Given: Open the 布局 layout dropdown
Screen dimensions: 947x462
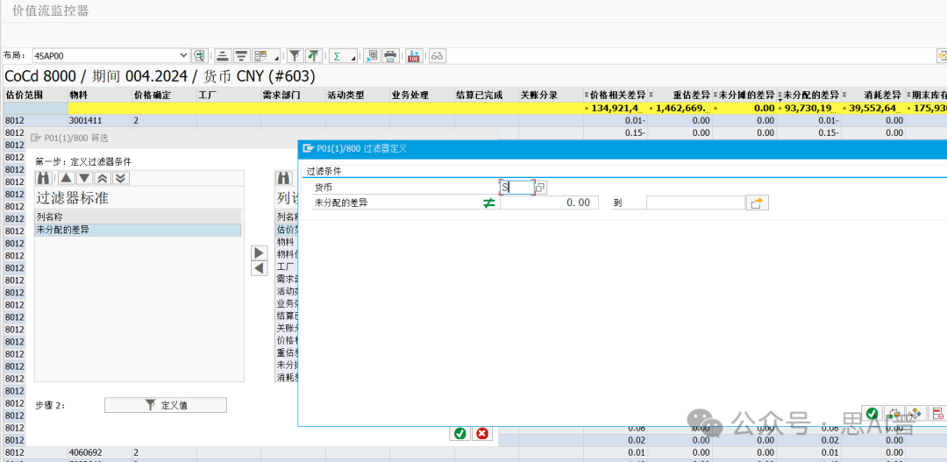Looking at the screenshot, I should click(x=183, y=56).
